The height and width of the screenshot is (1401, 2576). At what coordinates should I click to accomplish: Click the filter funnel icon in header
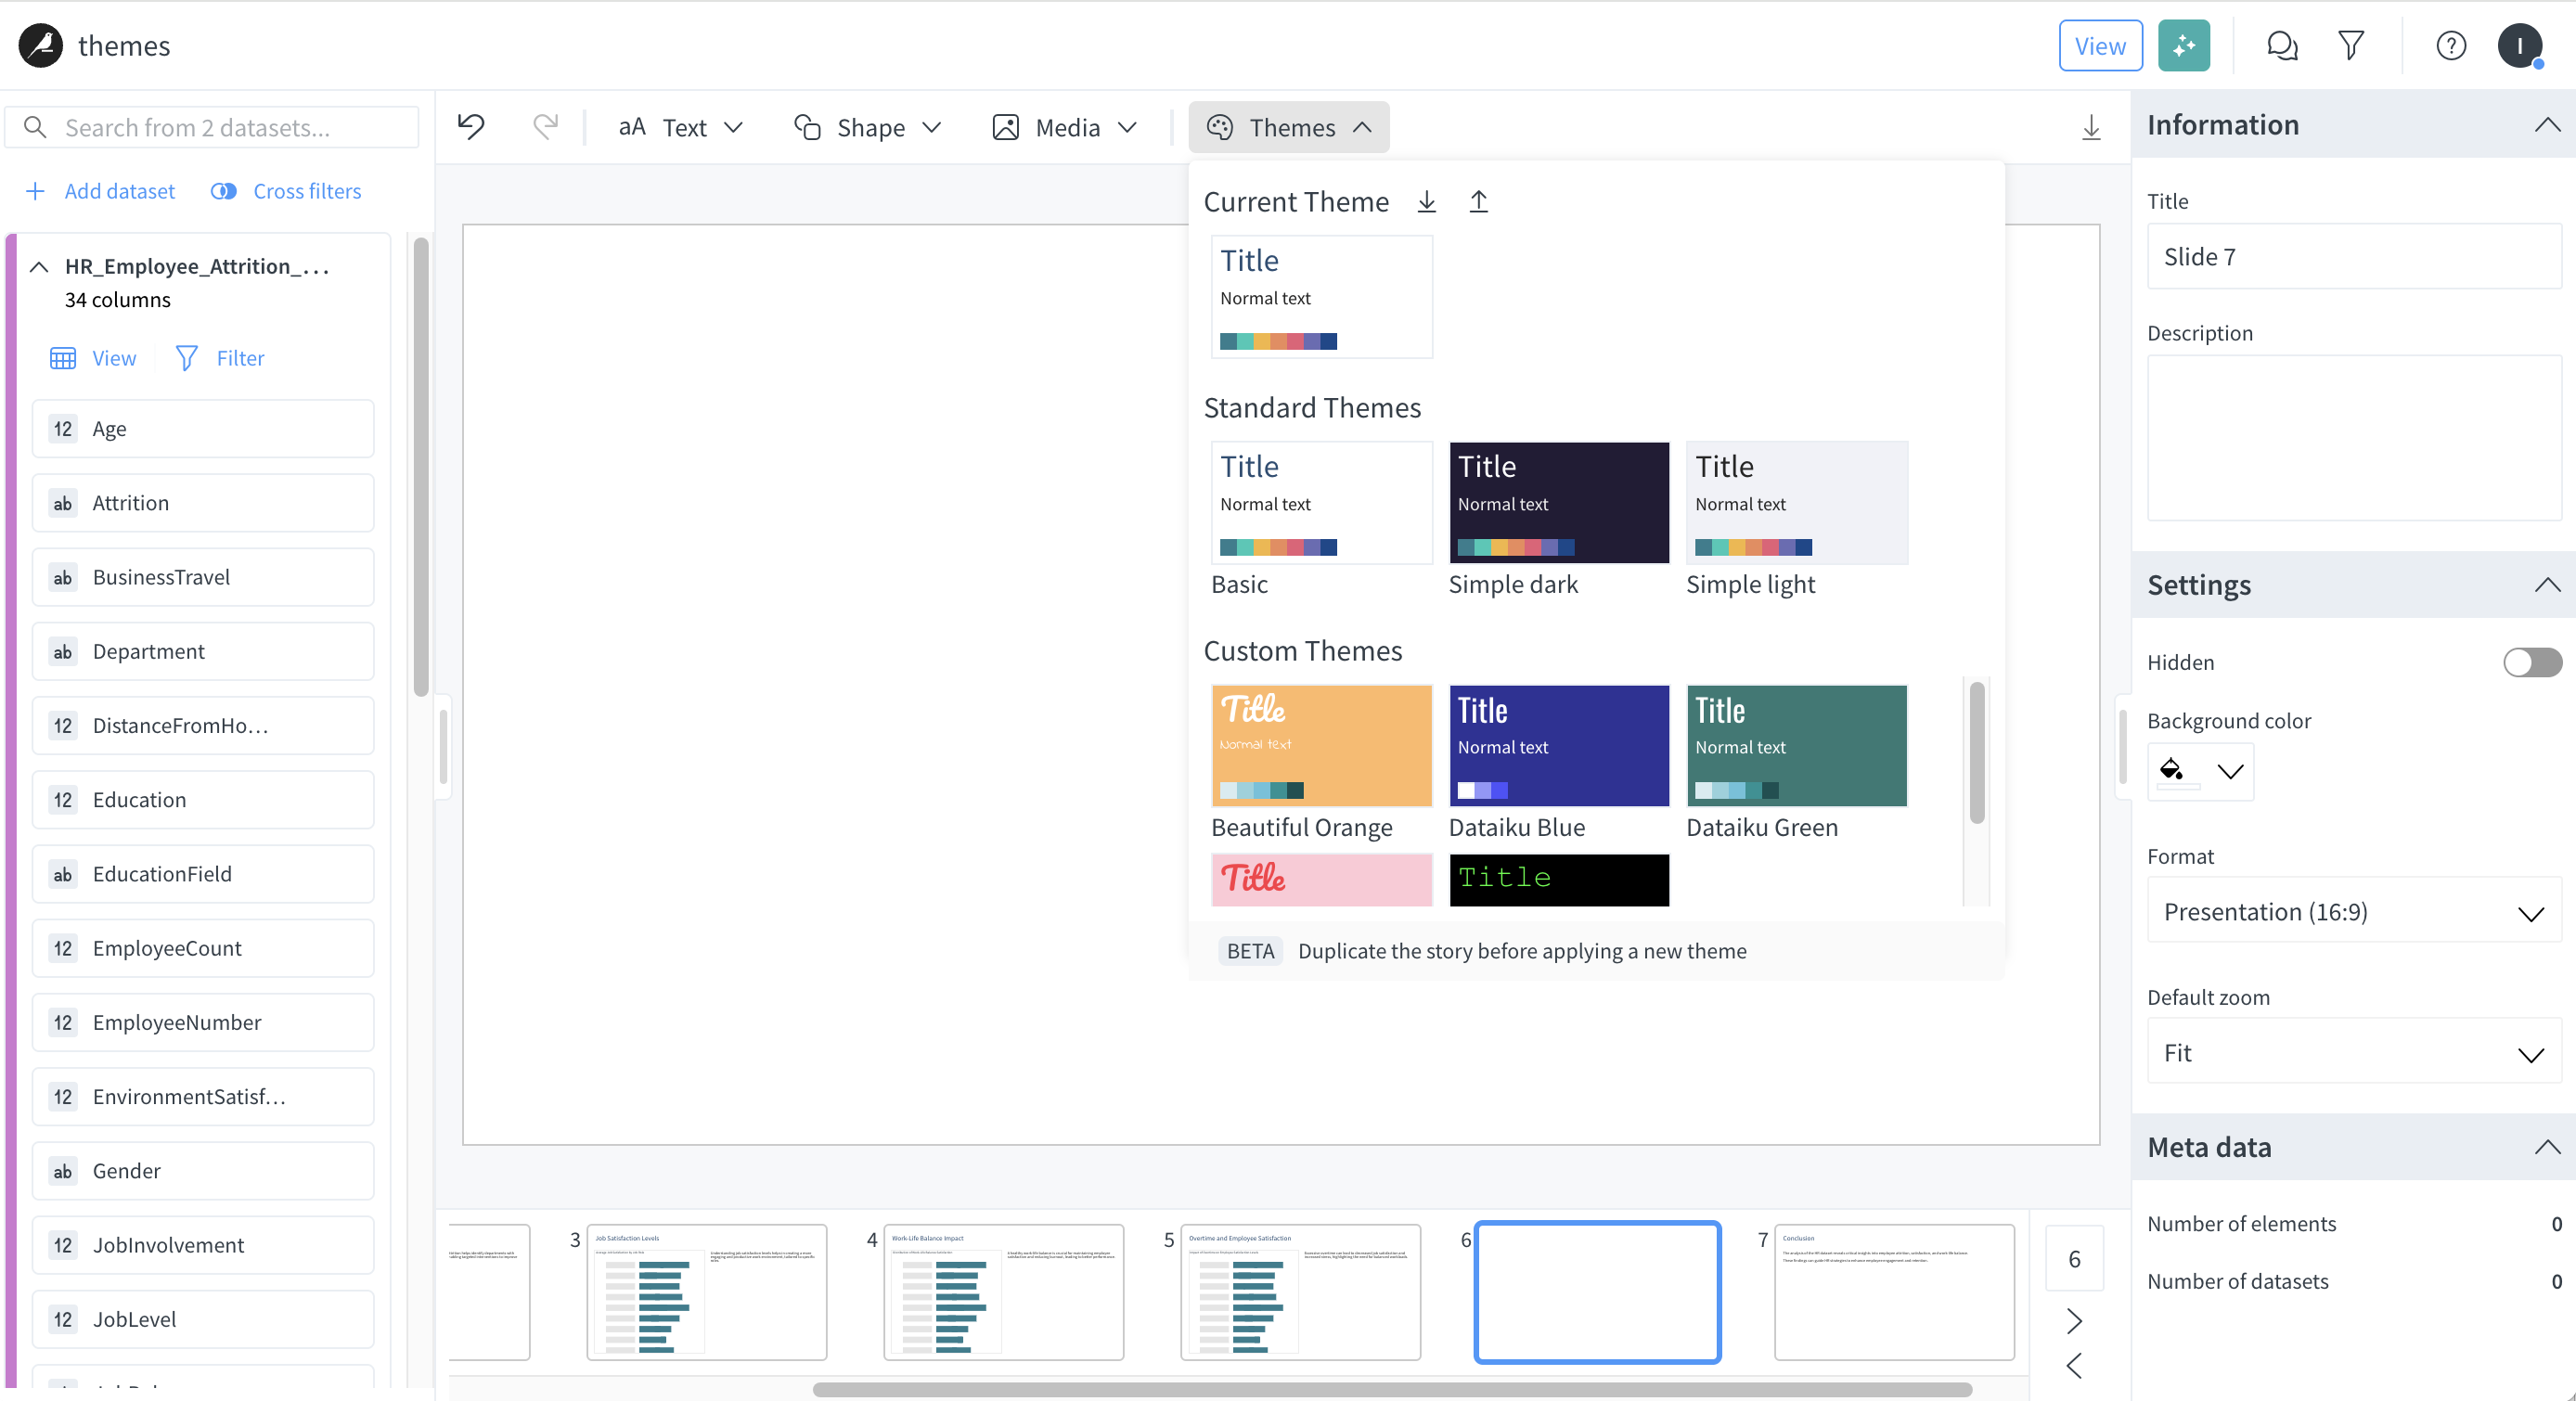(x=2351, y=46)
